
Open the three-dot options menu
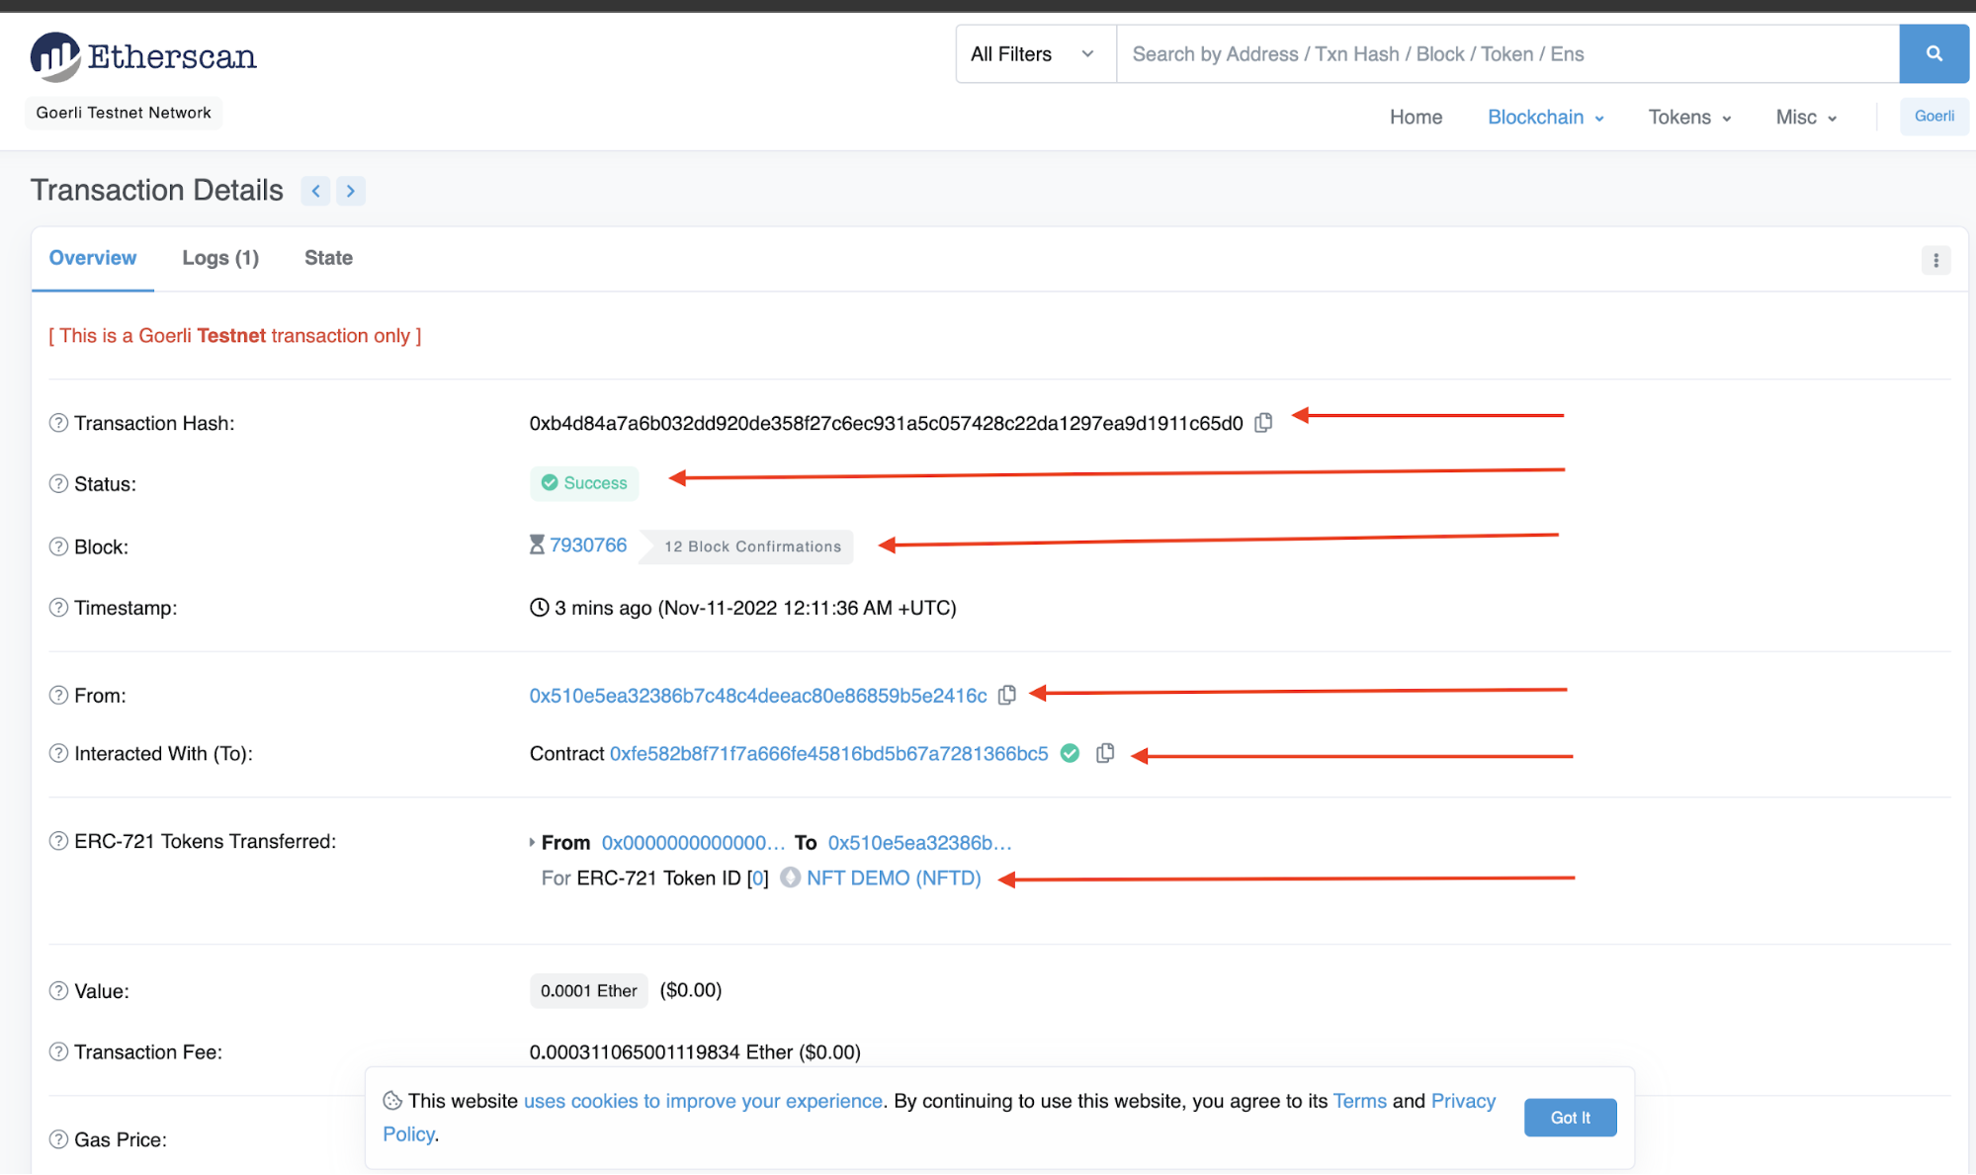[1935, 260]
